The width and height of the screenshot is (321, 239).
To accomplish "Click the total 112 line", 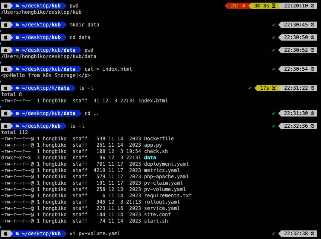I will pos(14,133).
